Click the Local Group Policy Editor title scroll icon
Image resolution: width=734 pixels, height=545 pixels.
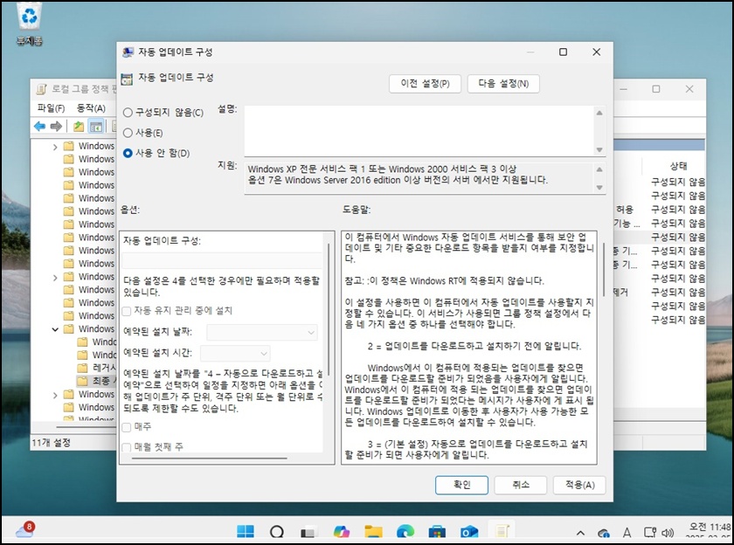point(41,89)
